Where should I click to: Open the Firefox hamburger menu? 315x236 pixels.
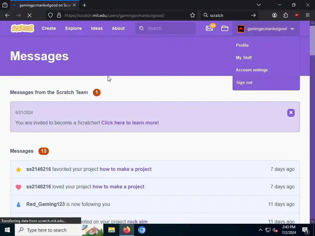(308, 15)
